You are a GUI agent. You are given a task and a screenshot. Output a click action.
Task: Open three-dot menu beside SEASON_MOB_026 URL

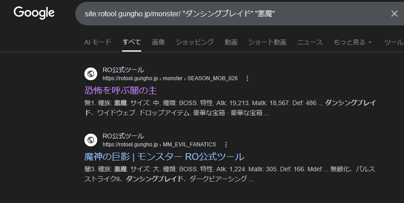[247, 78]
